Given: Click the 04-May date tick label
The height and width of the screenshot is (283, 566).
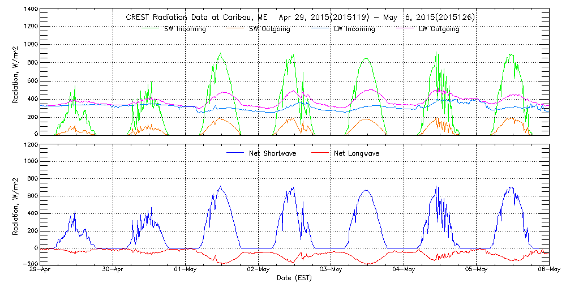Looking at the screenshot, I should (x=404, y=271).
